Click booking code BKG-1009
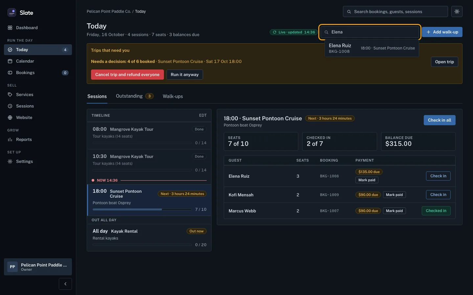 [329, 195]
